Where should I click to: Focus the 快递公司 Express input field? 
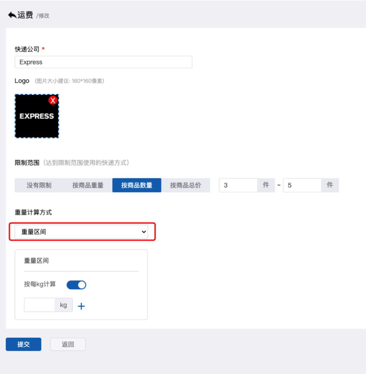[103, 62]
